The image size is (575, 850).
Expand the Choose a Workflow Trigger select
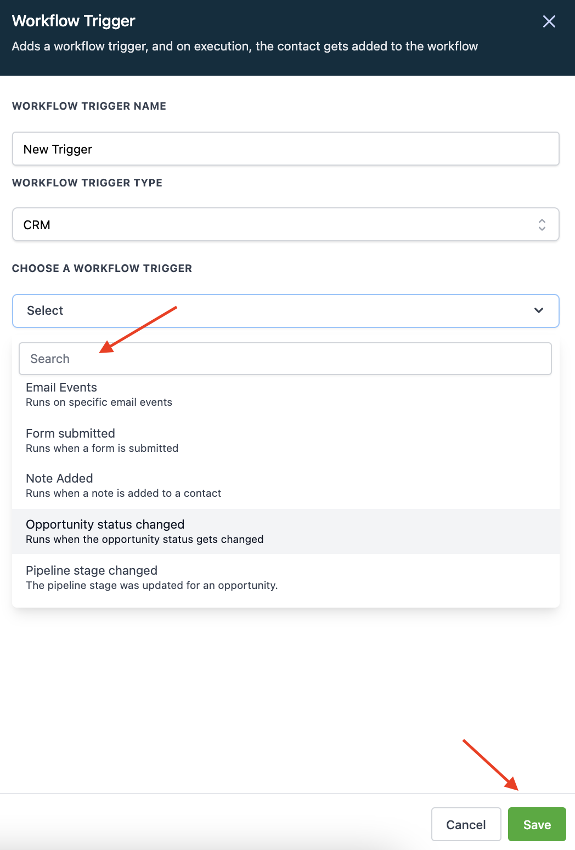[x=285, y=311]
